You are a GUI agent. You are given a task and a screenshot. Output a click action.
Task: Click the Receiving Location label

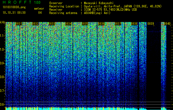click(64, 6)
